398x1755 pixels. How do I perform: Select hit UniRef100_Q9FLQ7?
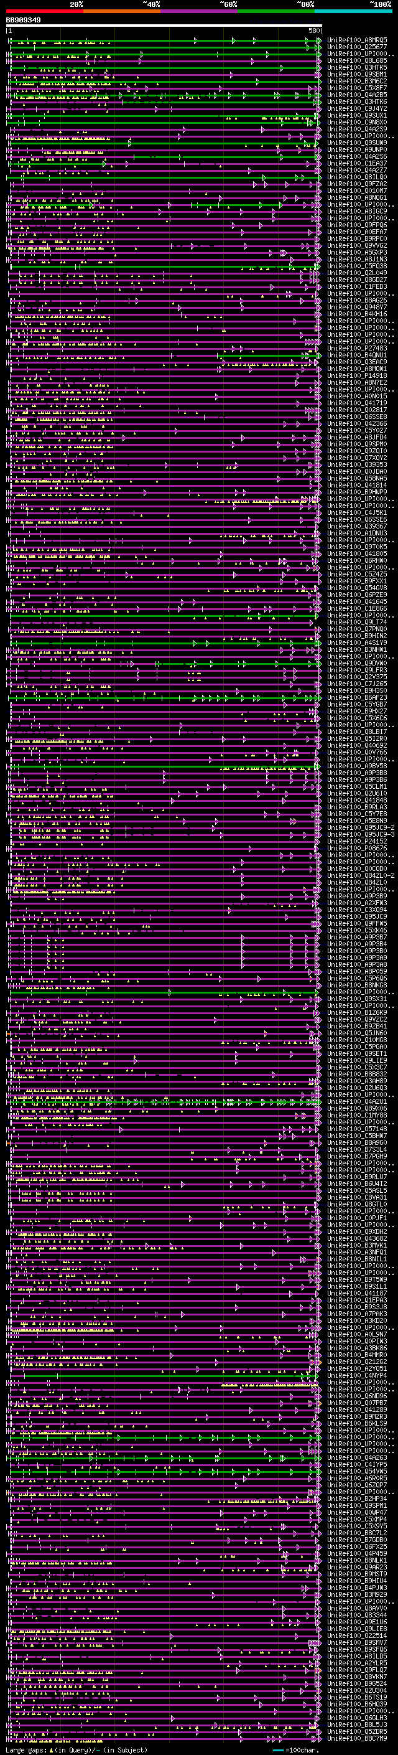pyautogui.click(x=357, y=1670)
